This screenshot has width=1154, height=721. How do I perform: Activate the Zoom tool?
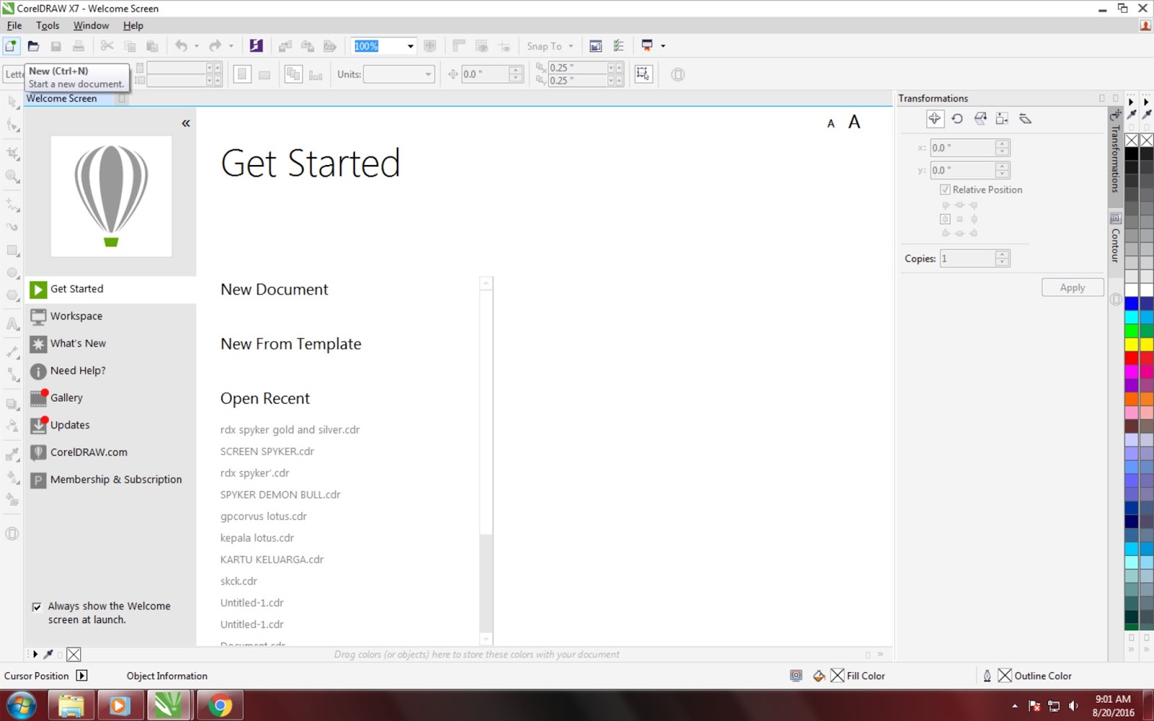pyautogui.click(x=12, y=175)
